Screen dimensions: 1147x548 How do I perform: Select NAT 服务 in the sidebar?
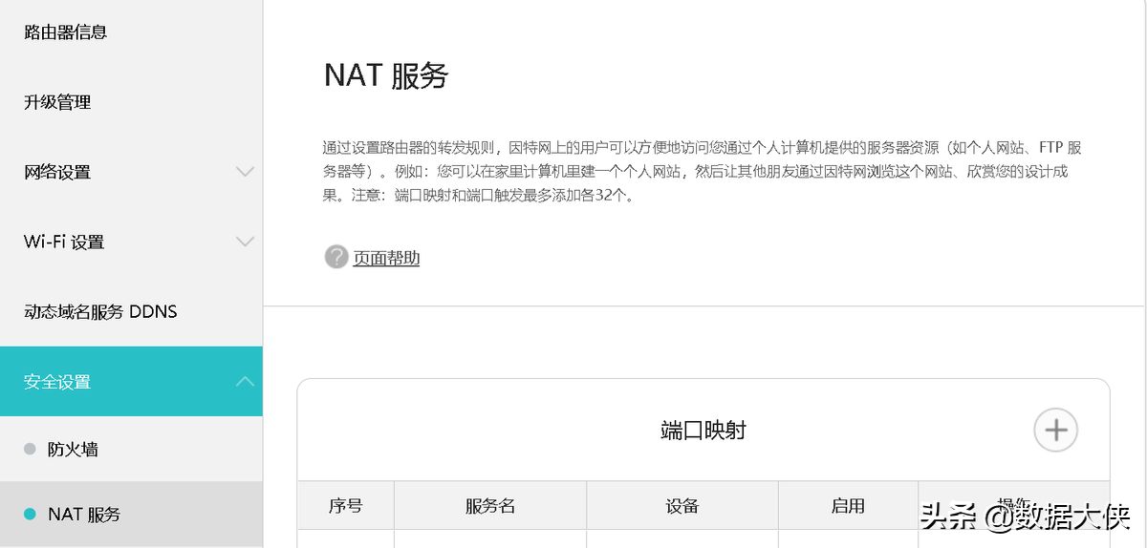coord(84,514)
